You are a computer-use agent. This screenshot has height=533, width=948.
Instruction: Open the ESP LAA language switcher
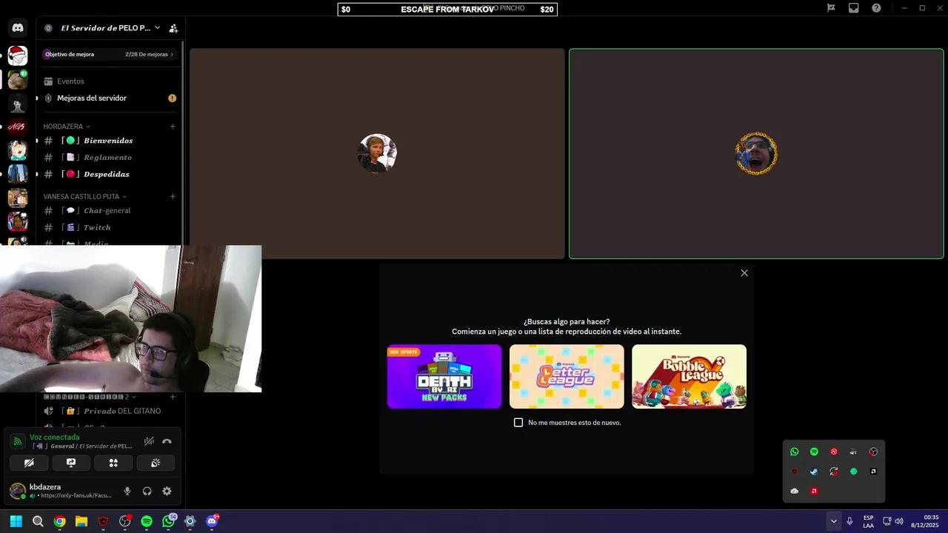[x=868, y=521]
